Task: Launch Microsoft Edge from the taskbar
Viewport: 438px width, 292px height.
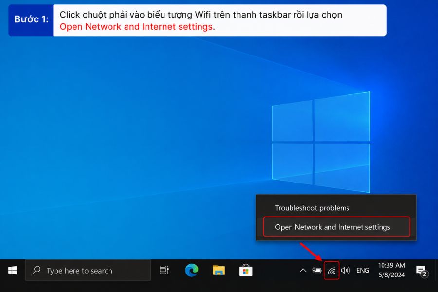Action: click(192, 271)
